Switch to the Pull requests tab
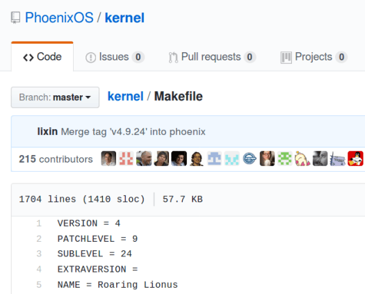365x294 pixels. coord(212,57)
